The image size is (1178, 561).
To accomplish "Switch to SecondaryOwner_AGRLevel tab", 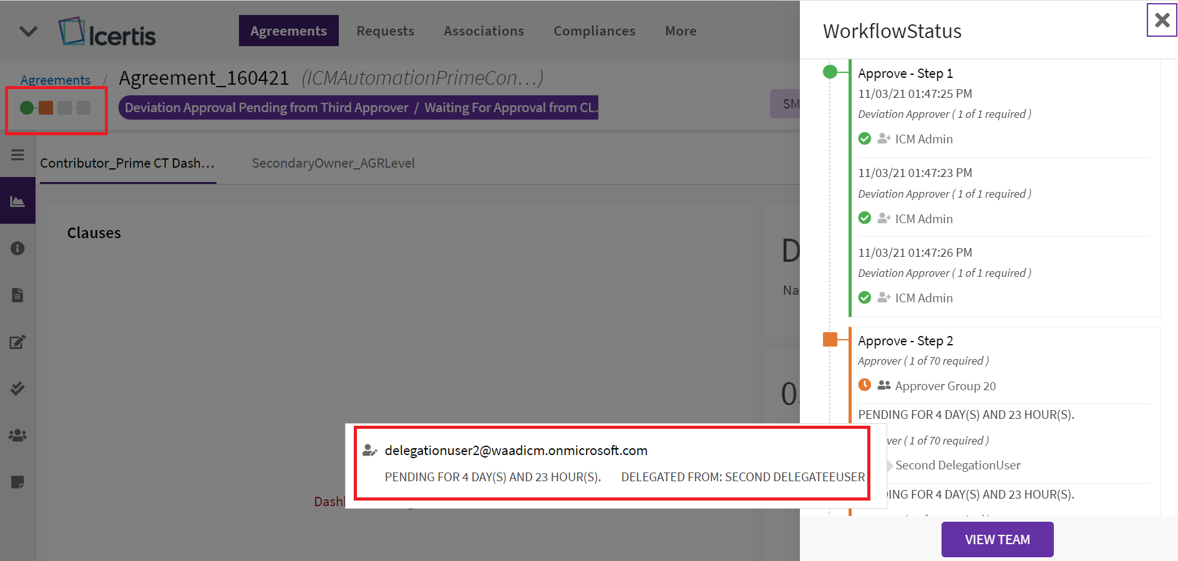I will click(333, 163).
